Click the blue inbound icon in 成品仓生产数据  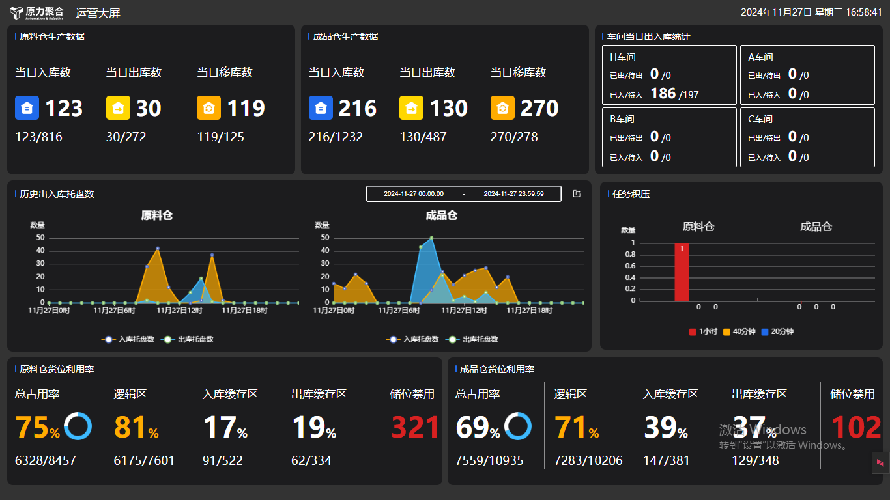[321, 108]
